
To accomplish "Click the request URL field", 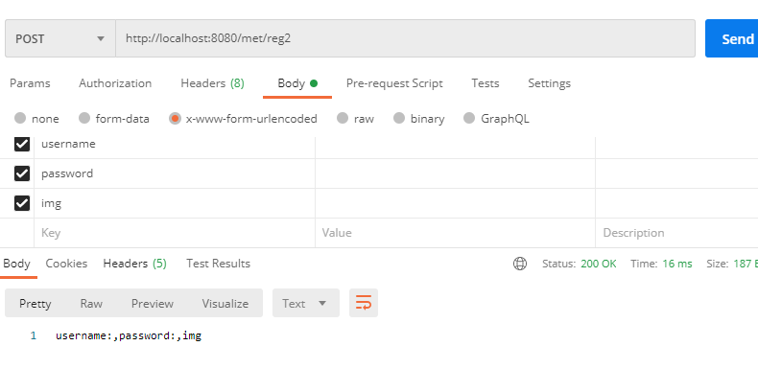I will click(405, 38).
